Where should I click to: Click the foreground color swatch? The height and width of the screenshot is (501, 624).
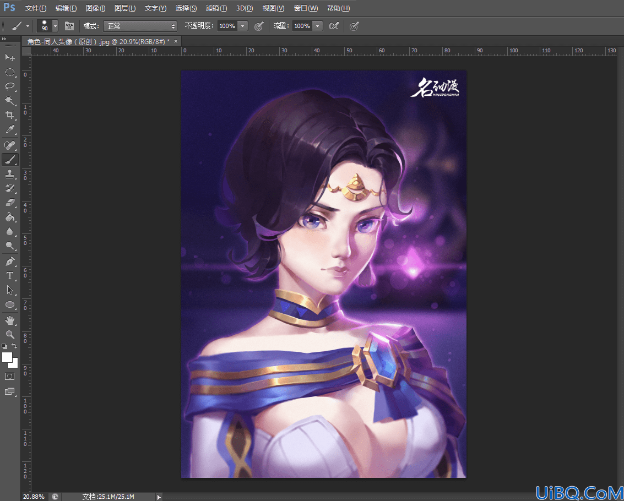[7, 358]
